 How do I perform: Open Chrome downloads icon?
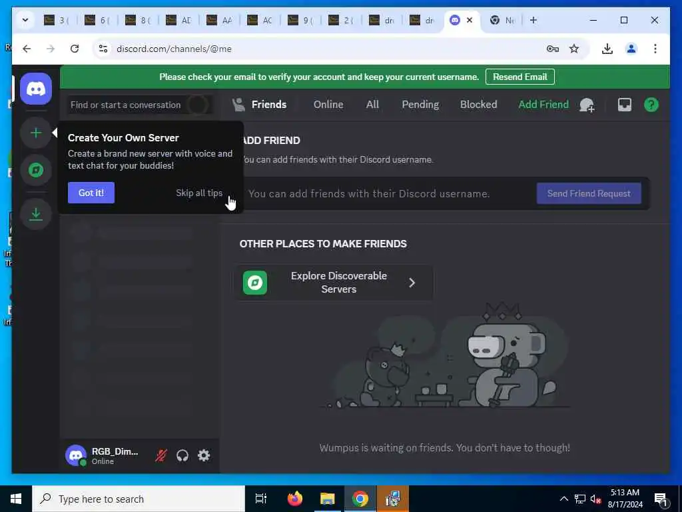click(x=607, y=49)
